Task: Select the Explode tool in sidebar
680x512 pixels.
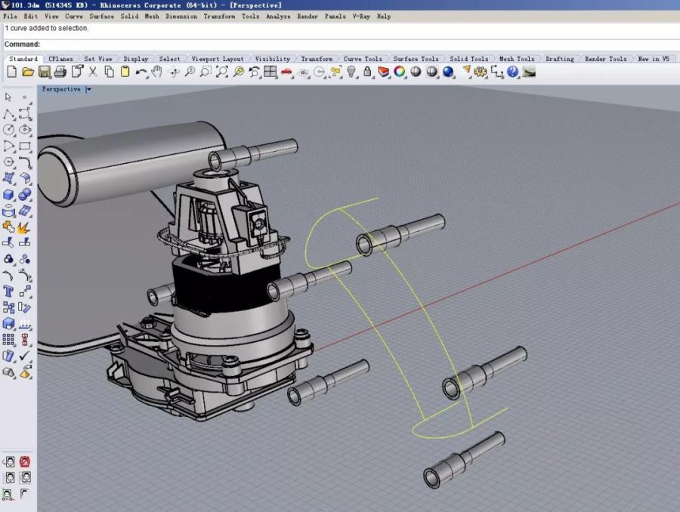Action: 24,227
